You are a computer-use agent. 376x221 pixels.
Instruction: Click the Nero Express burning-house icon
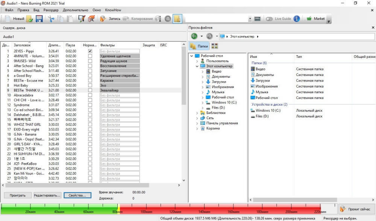(91, 19)
